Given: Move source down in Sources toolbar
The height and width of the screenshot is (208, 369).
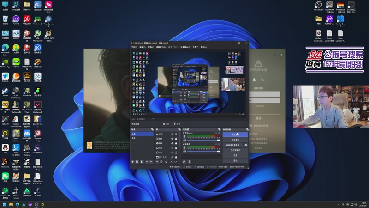Looking at the screenshot, I should (176, 162).
